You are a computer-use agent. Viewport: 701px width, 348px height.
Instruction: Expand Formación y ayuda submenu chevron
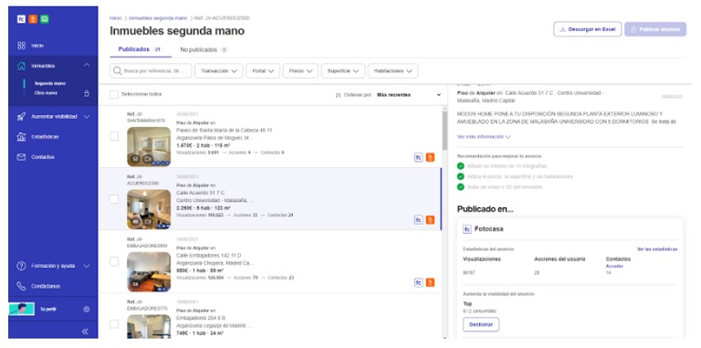point(87,266)
